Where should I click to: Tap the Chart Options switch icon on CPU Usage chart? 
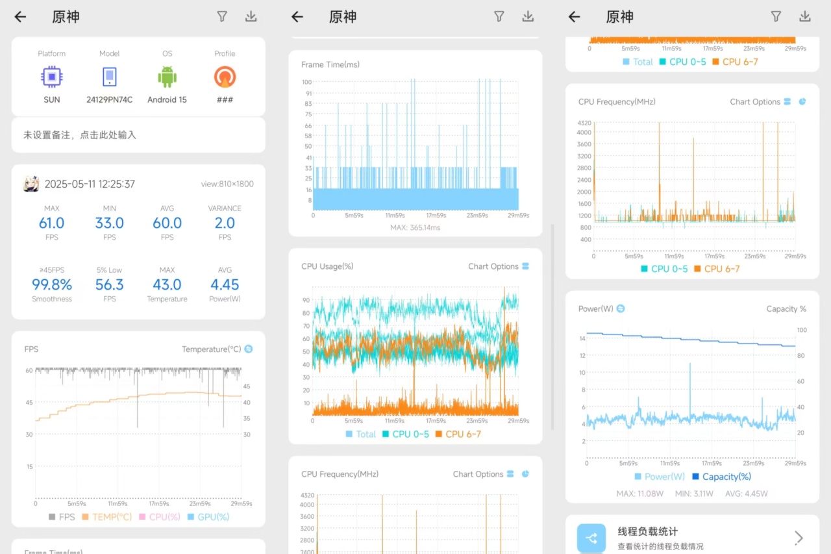click(525, 266)
